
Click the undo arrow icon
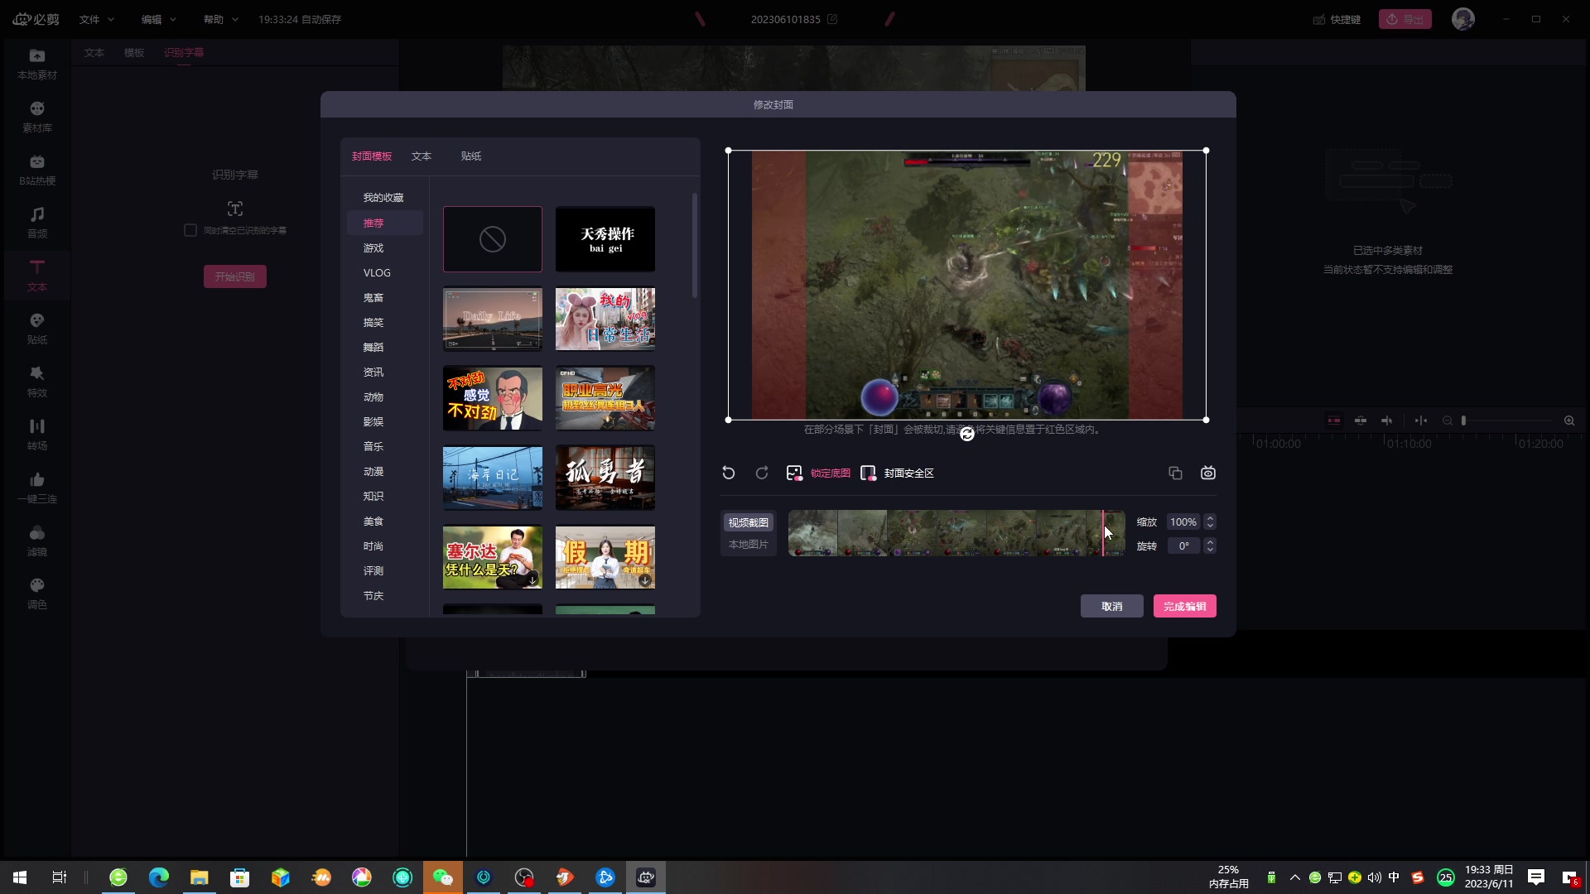click(729, 473)
